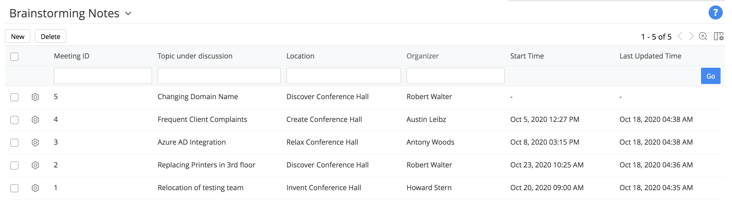Open the column chooser settings icon
Screen dimensions: 732x201
pyautogui.click(x=718, y=36)
